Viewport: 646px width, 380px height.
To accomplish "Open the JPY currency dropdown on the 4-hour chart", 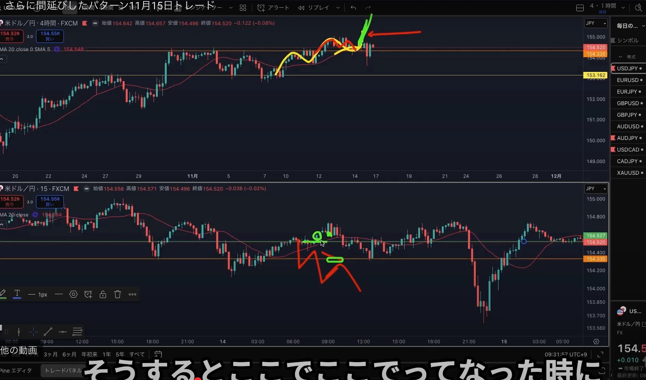I will pyautogui.click(x=596, y=23).
